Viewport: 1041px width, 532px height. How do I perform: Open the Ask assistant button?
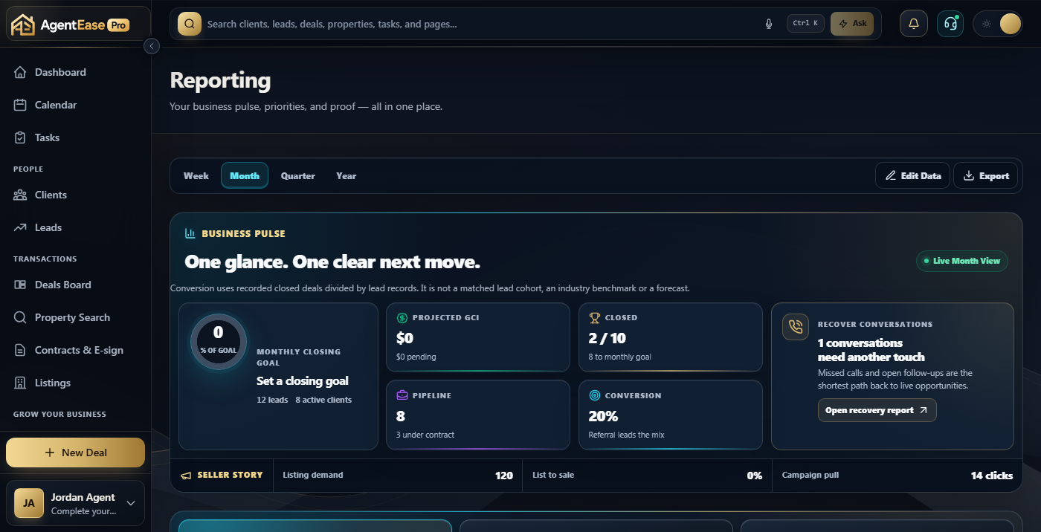[852, 24]
